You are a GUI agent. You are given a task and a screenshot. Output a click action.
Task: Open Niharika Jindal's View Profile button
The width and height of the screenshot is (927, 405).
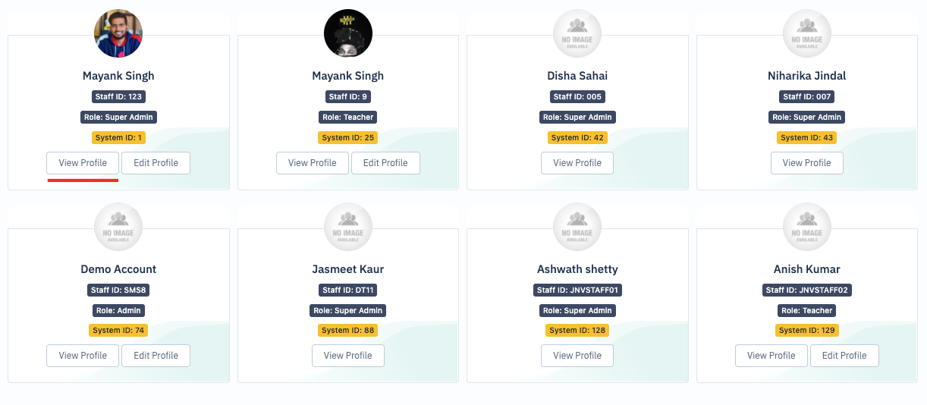pos(807,163)
